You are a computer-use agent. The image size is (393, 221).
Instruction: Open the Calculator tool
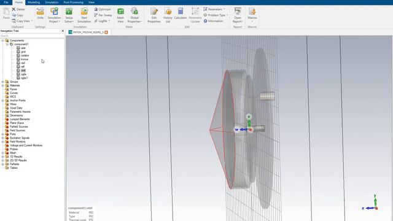pos(181,14)
